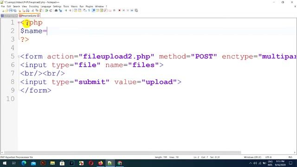This screenshot has height=167, width=297.
Task: Open the Plugins menu
Action: (89, 6)
